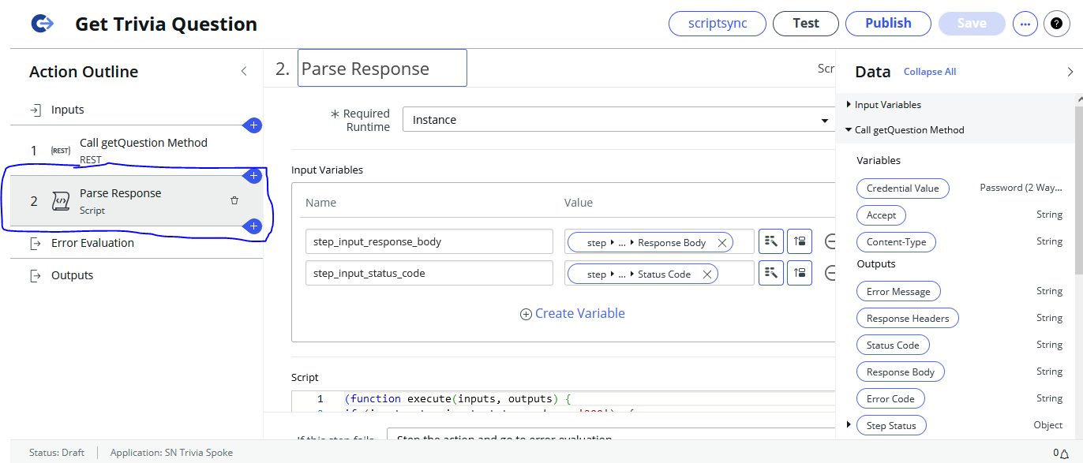Click the back arrow logo icon
Viewport: 1083px width, 463px height.
[42, 24]
